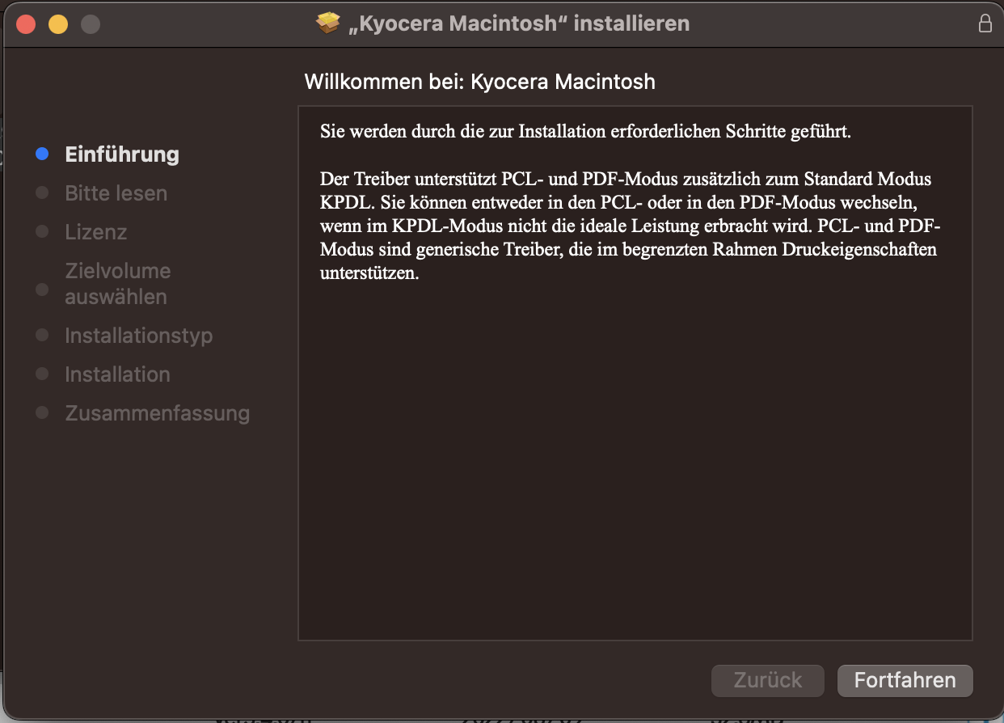This screenshot has width=1004, height=723.
Task: Click the Willkommen bei: Kyocera Macintosh heading
Action: [479, 82]
